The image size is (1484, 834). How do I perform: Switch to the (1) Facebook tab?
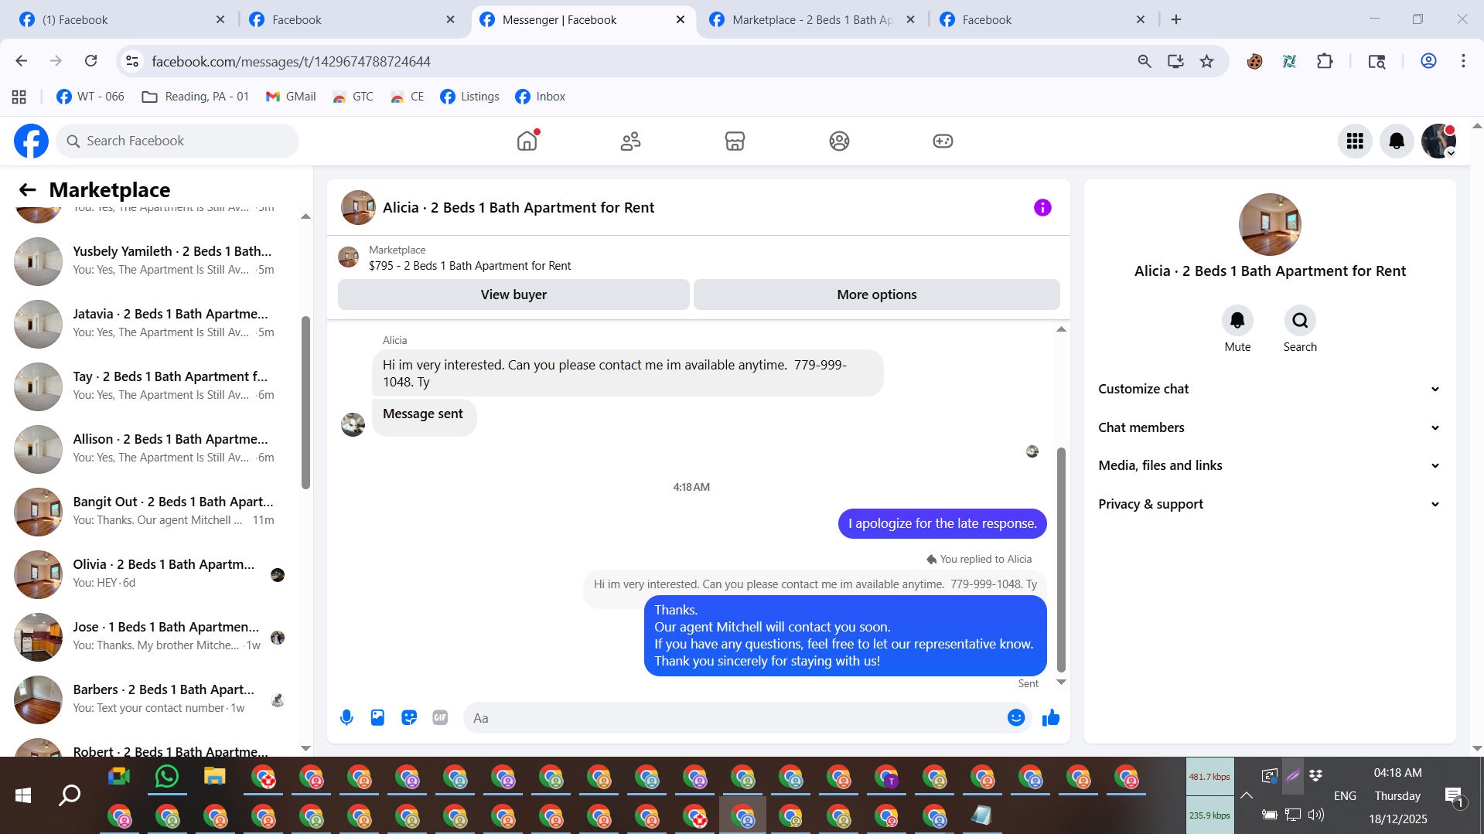[x=121, y=19]
